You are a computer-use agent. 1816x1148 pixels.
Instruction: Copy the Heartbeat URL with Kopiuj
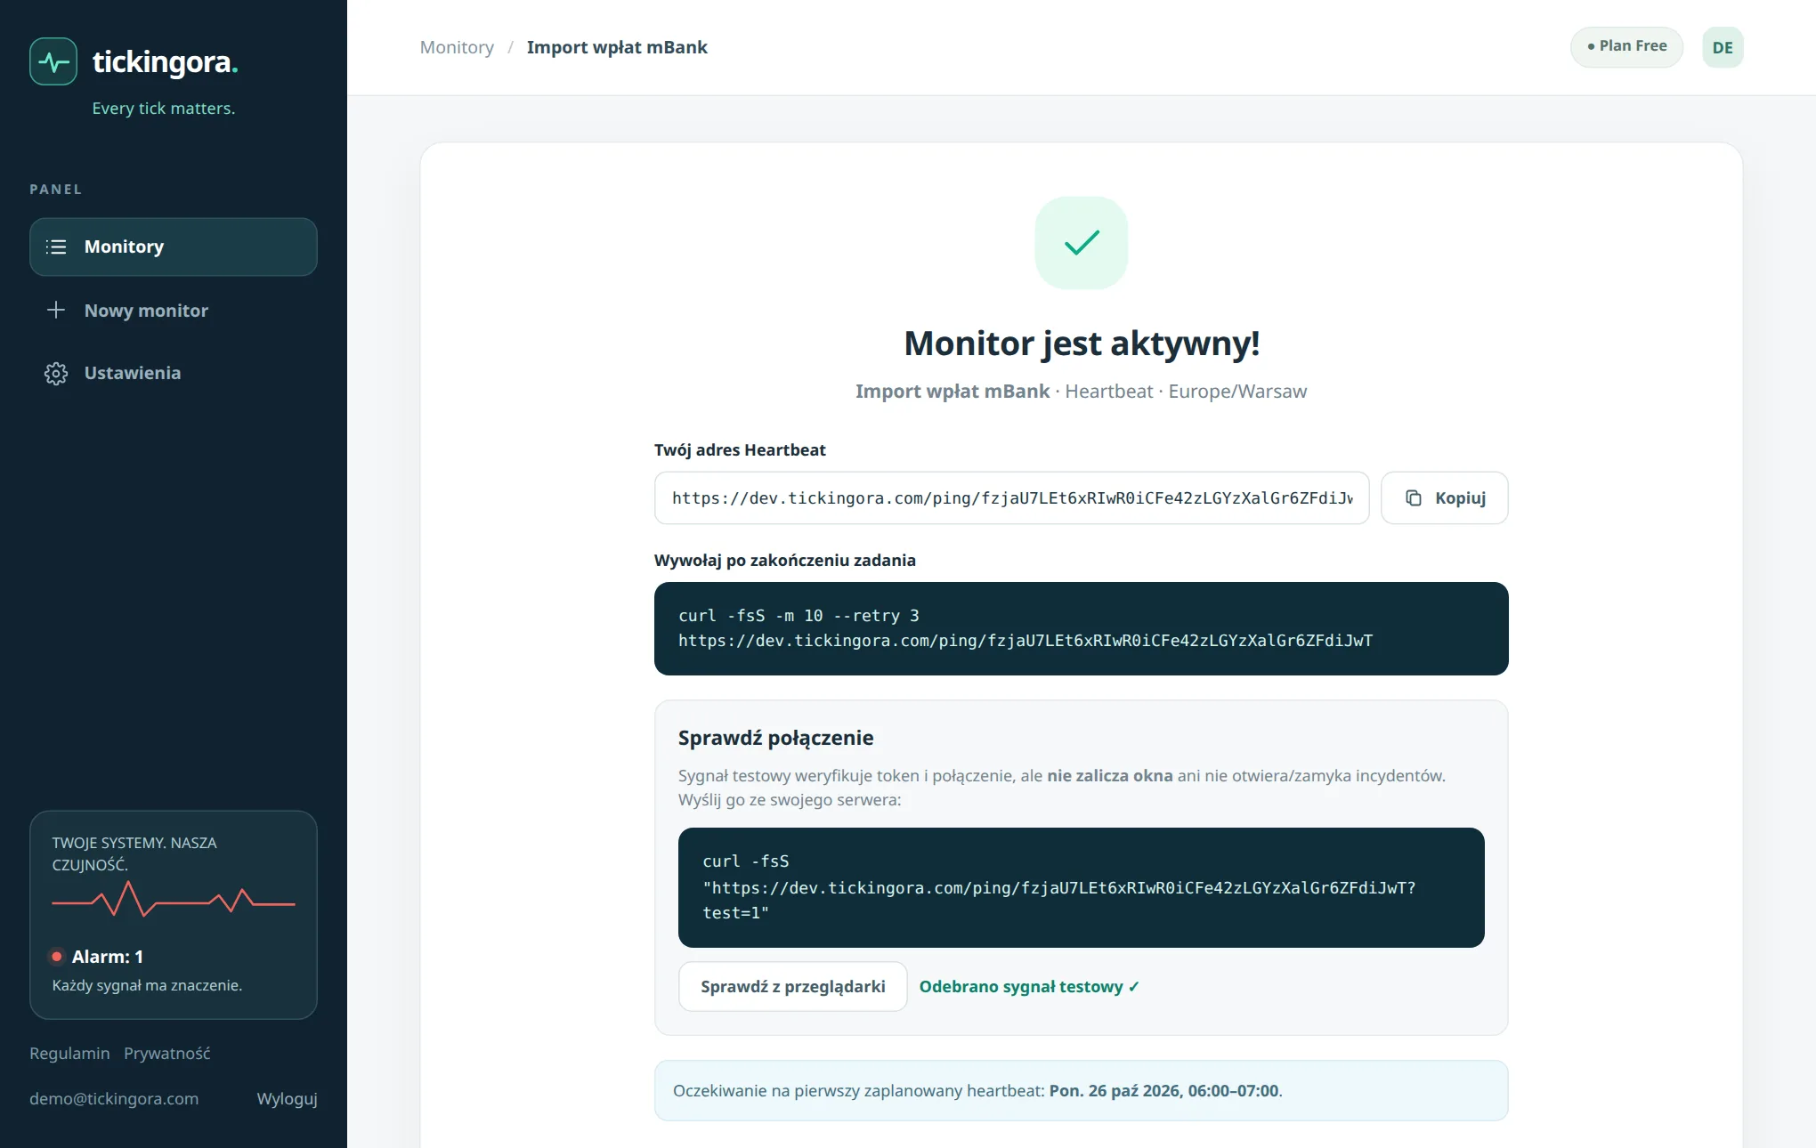1444,498
